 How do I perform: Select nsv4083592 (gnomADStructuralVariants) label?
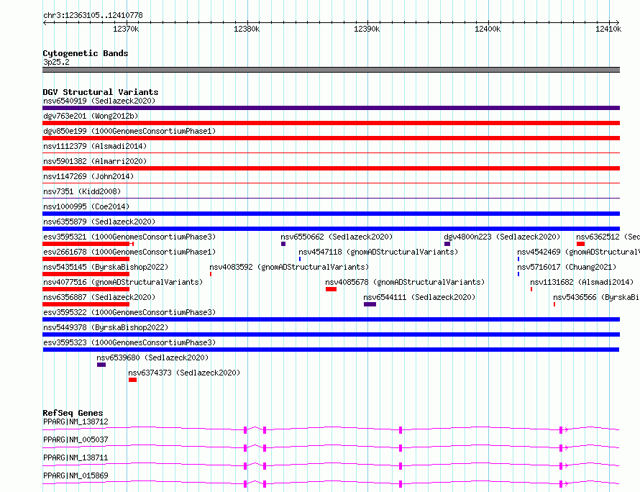click(289, 267)
